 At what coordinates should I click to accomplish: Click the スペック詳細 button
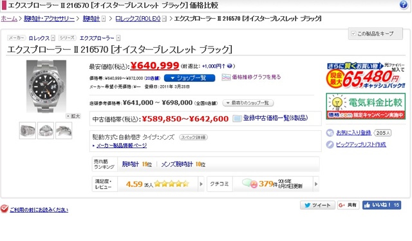click(193, 137)
